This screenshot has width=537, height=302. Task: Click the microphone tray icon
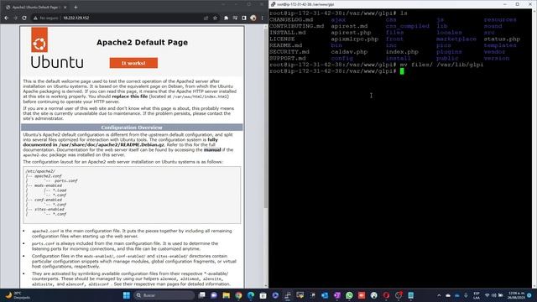pyautogui.click(x=466, y=295)
